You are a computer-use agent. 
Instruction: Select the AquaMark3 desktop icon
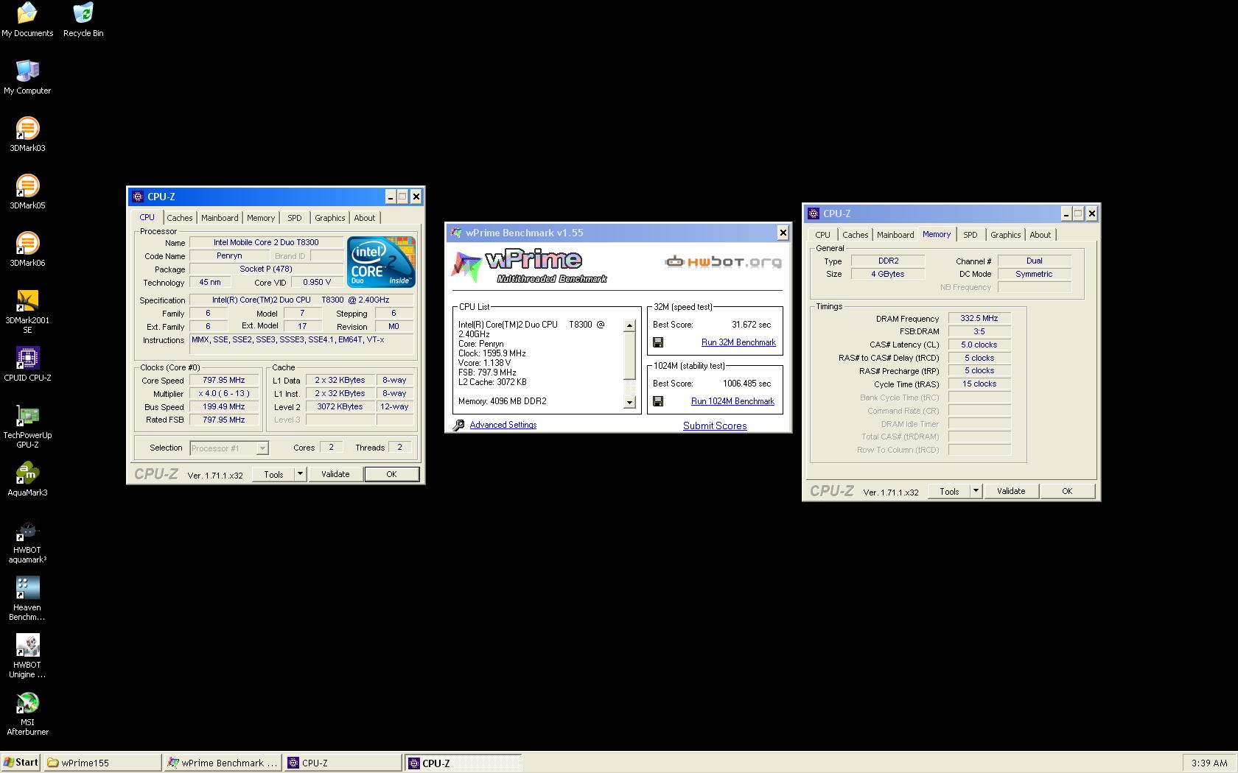27,479
